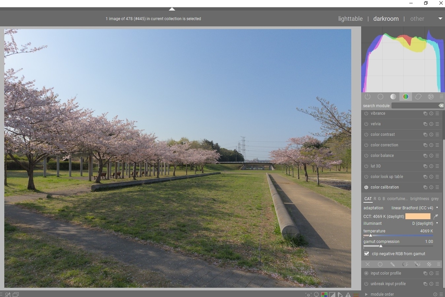Open the correct module group
This screenshot has width=445, height=297.
(418, 97)
